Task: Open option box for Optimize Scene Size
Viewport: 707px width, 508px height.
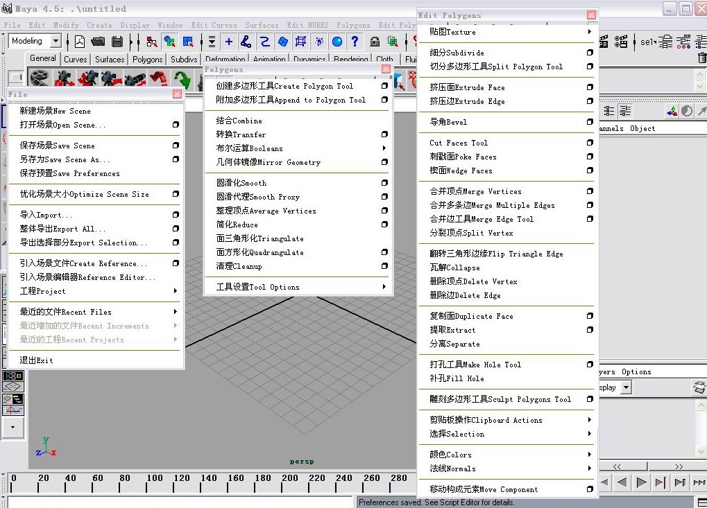Action: click(176, 194)
